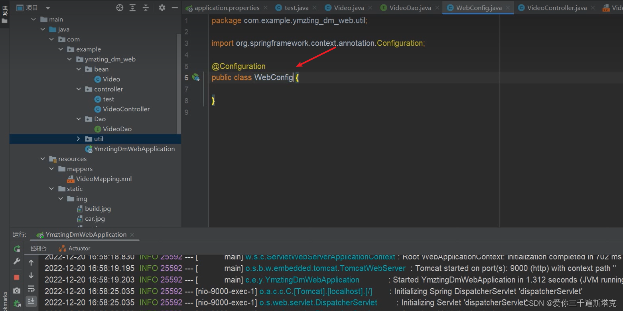Open the Project panel settings gear
Image resolution: width=623 pixels, height=311 pixels.
pos(162,7)
